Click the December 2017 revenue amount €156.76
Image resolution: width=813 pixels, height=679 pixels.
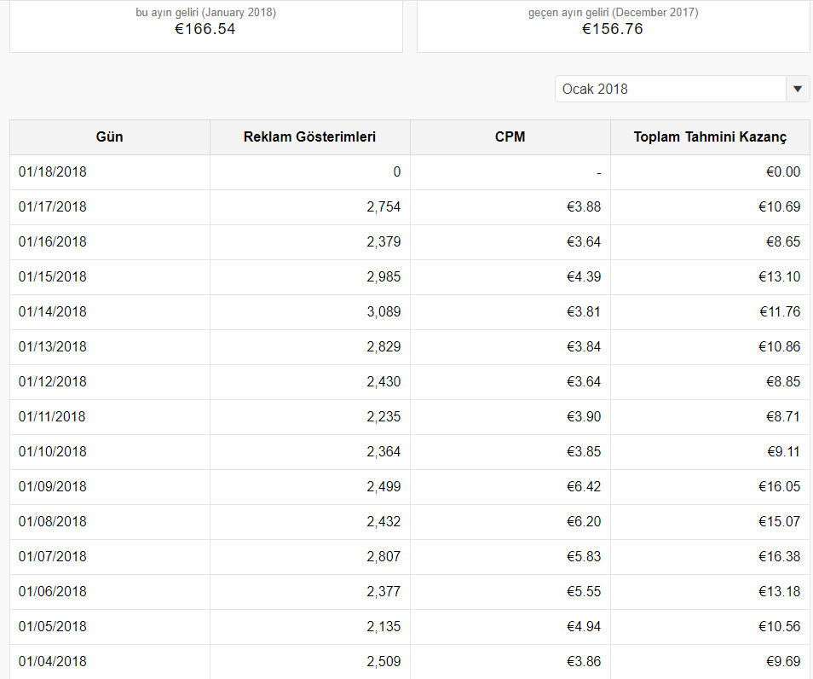pyautogui.click(x=613, y=30)
